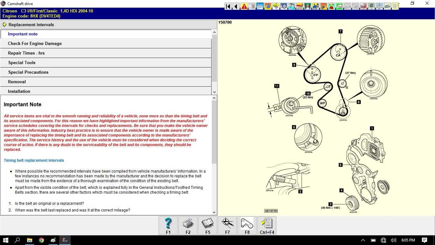Open Google Chrome from the taskbar
Image resolution: width=435 pixels, height=245 pixels.
point(41,240)
